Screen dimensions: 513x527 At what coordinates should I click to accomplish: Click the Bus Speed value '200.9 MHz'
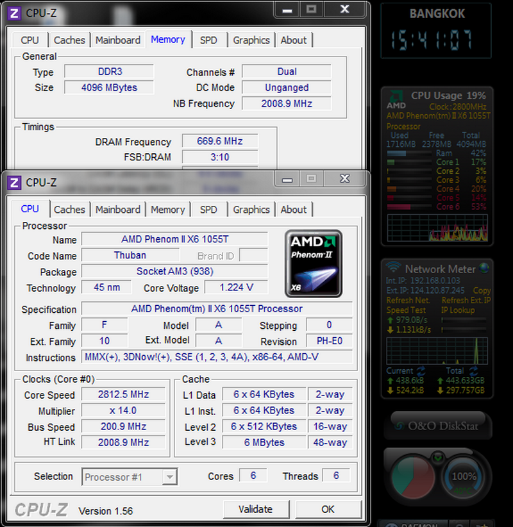(x=123, y=426)
